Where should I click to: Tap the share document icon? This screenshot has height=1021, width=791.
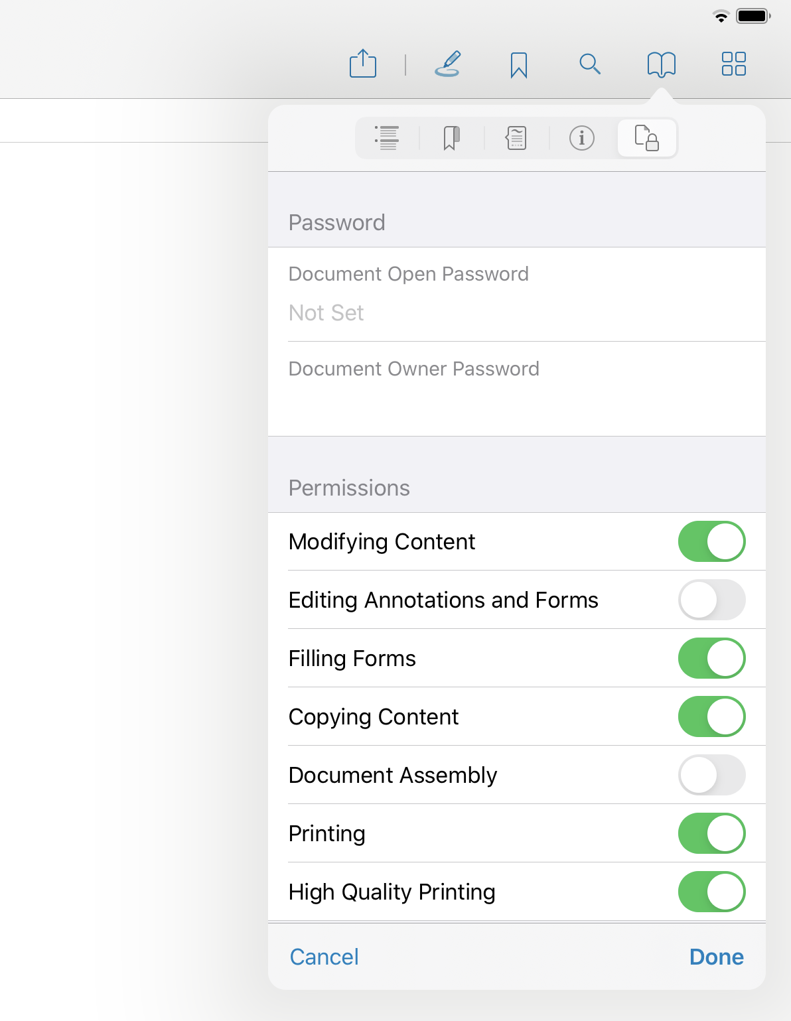click(x=363, y=64)
